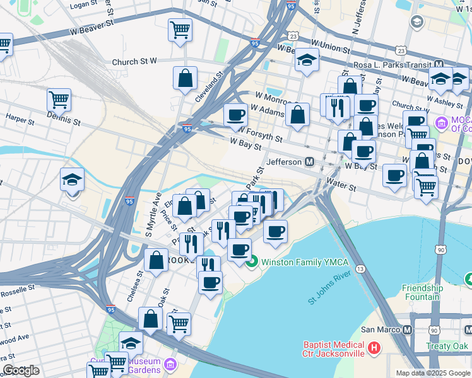
Task: Click the coffee cup marker near W Forsyth St
Action: click(235, 115)
